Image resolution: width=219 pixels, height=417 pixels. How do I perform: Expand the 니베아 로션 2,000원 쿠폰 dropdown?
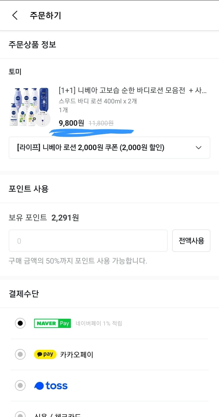[x=109, y=148]
